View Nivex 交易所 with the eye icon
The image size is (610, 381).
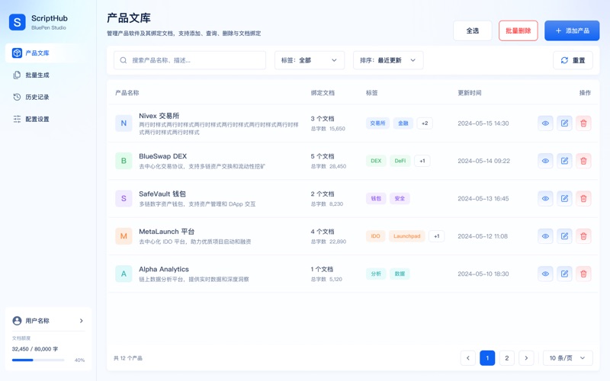coord(545,123)
